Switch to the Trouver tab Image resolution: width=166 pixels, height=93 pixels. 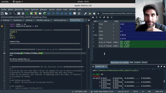[x=144, y=62]
